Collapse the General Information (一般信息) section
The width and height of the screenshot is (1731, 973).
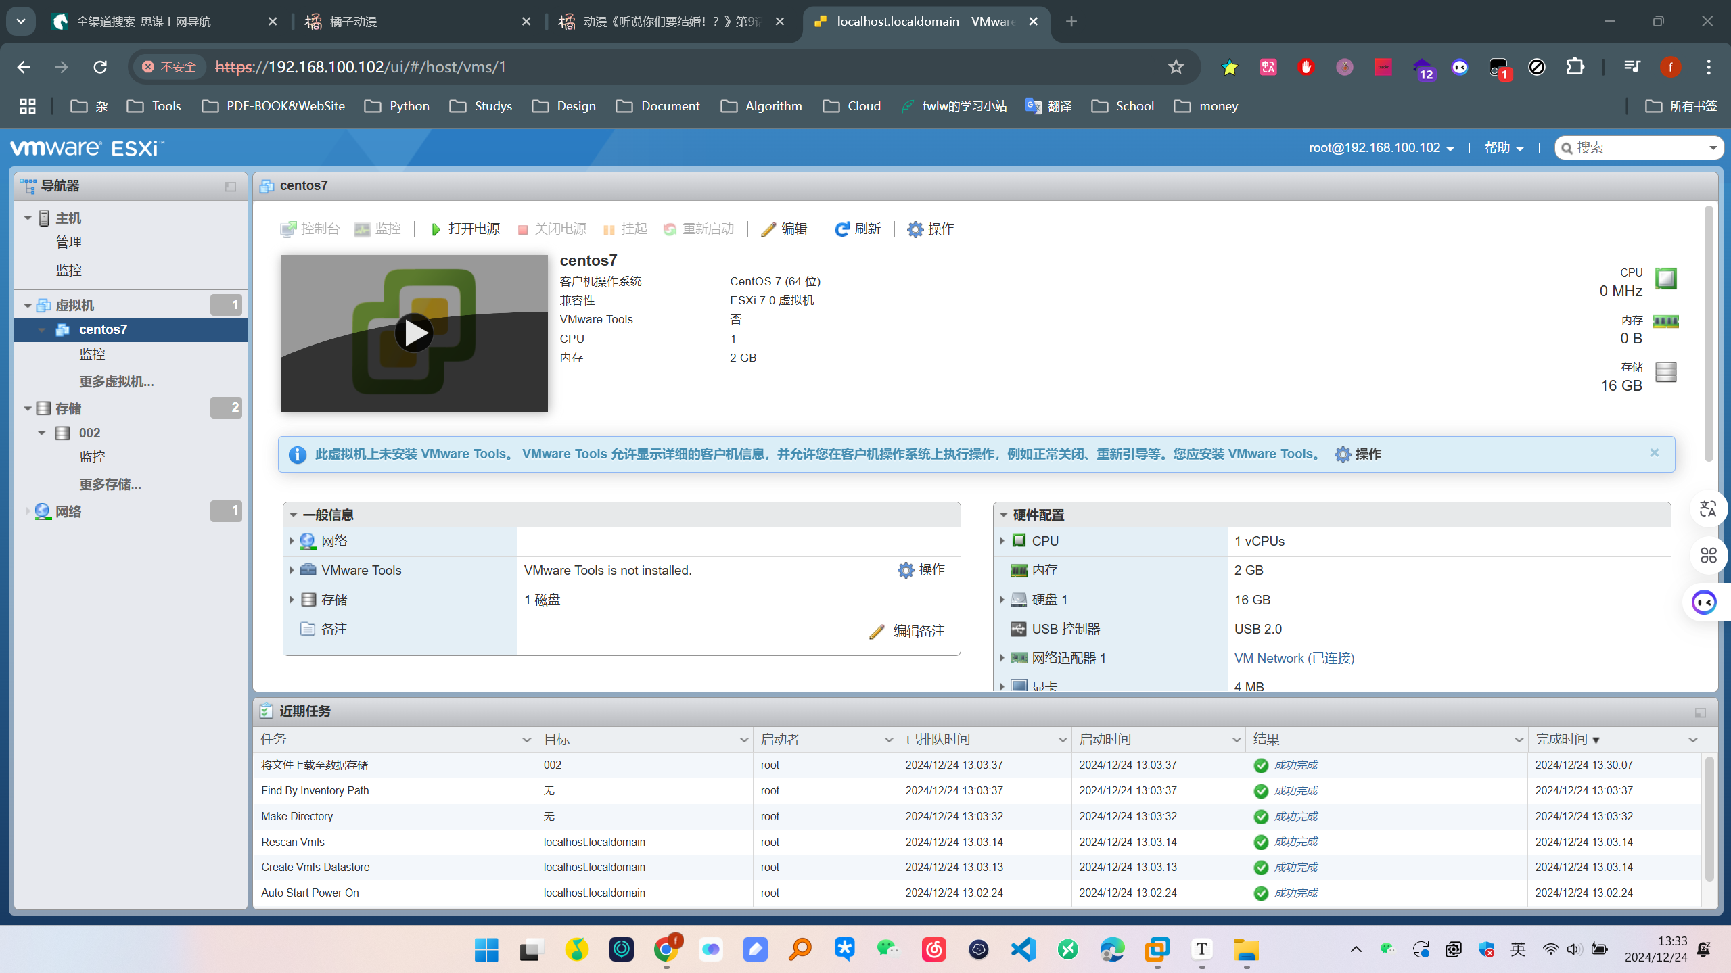[294, 515]
